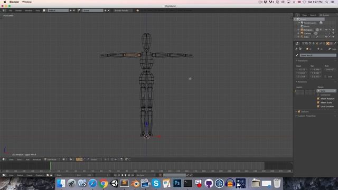Click the outliner Search menu button

pos(313,15)
